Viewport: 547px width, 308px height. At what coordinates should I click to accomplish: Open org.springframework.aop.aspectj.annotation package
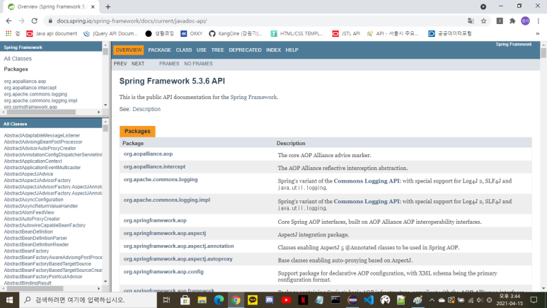tap(178, 246)
